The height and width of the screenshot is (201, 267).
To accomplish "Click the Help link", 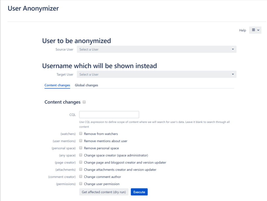I will pyautogui.click(x=242, y=30).
